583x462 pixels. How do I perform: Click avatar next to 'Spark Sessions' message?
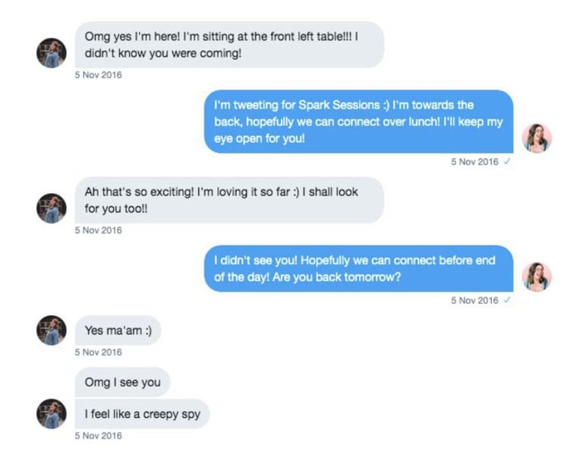tap(537, 138)
